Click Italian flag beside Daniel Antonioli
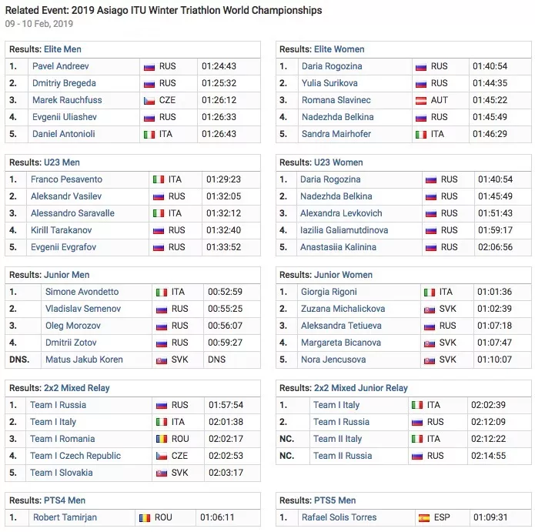This screenshot has width=535, height=532. point(149,135)
